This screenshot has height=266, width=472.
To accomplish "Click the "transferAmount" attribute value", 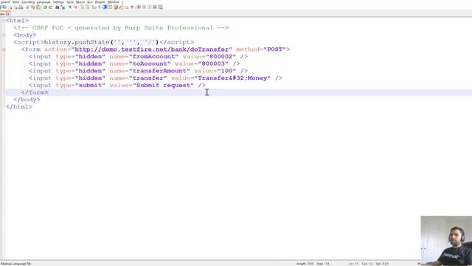I will coord(159,71).
